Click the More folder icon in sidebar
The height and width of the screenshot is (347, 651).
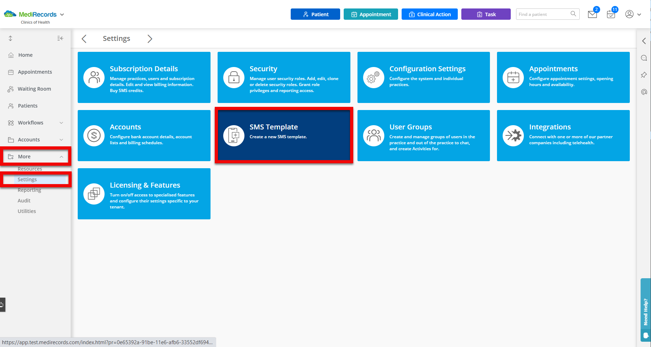[11, 157]
